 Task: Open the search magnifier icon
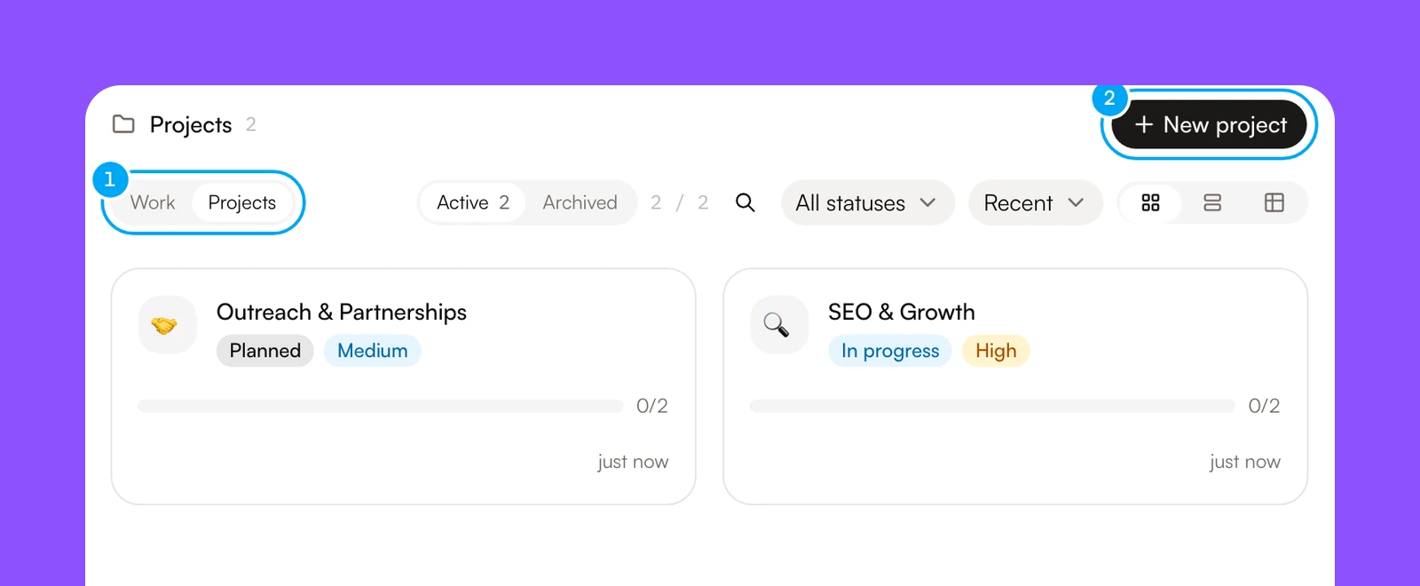[745, 202]
